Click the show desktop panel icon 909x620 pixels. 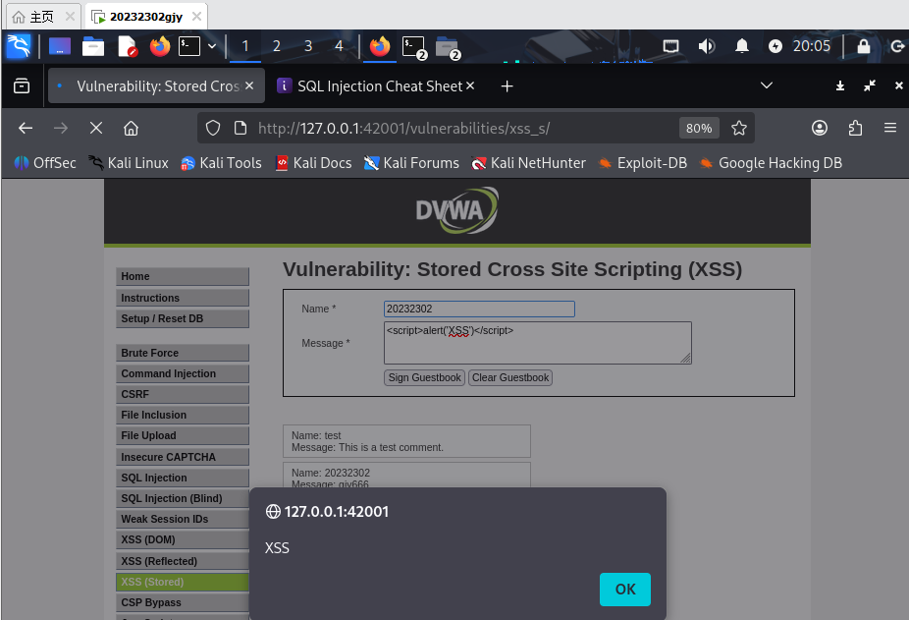pos(60,46)
